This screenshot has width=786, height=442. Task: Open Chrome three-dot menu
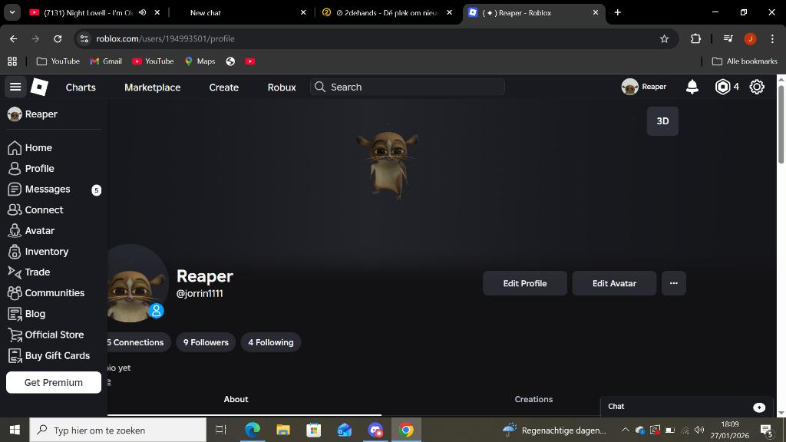coord(772,38)
